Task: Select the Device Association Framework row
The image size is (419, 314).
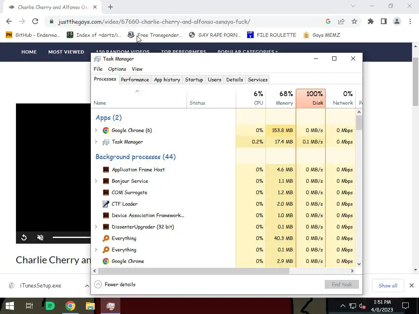Action: pyautogui.click(x=223, y=215)
